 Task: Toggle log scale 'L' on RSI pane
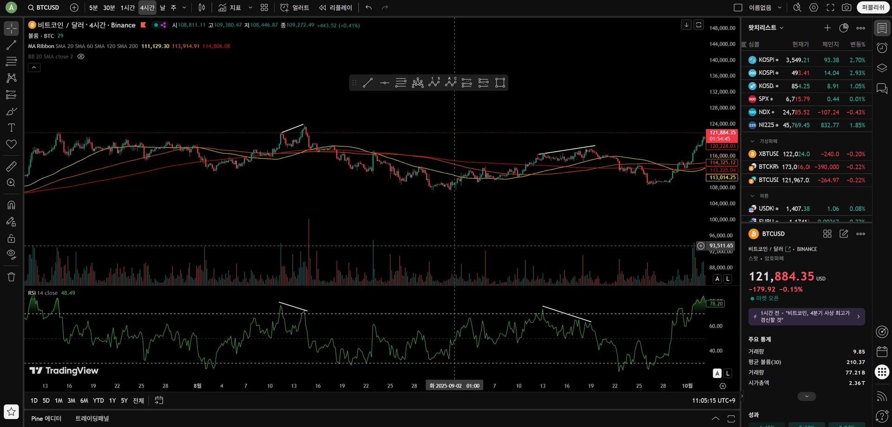(728, 373)
